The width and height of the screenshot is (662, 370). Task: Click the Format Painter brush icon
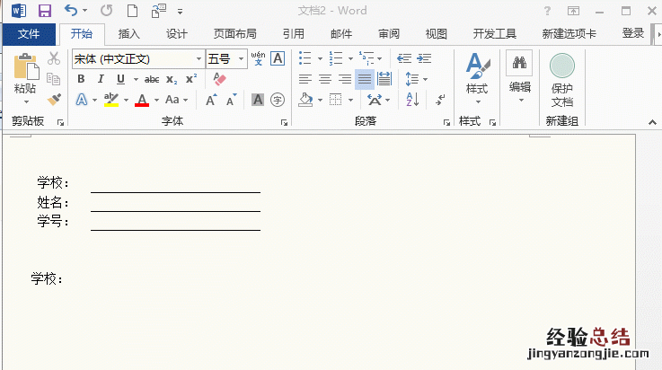tap(54, 100)
